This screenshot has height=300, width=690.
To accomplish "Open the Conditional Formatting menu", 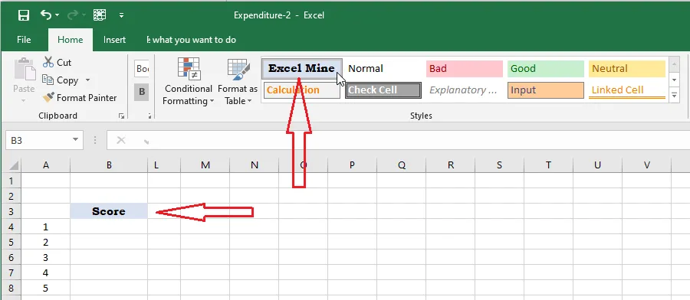I will click(189, 82).
